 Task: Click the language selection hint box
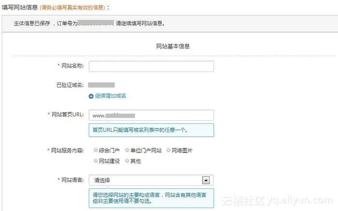(151, 198)
